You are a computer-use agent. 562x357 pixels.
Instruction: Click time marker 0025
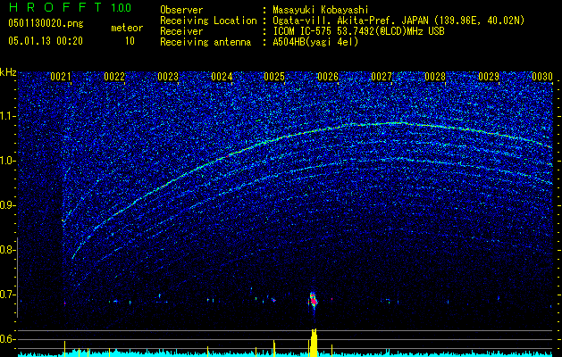274,77
